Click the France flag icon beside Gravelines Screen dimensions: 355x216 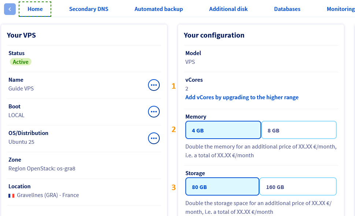pos(11,196)
